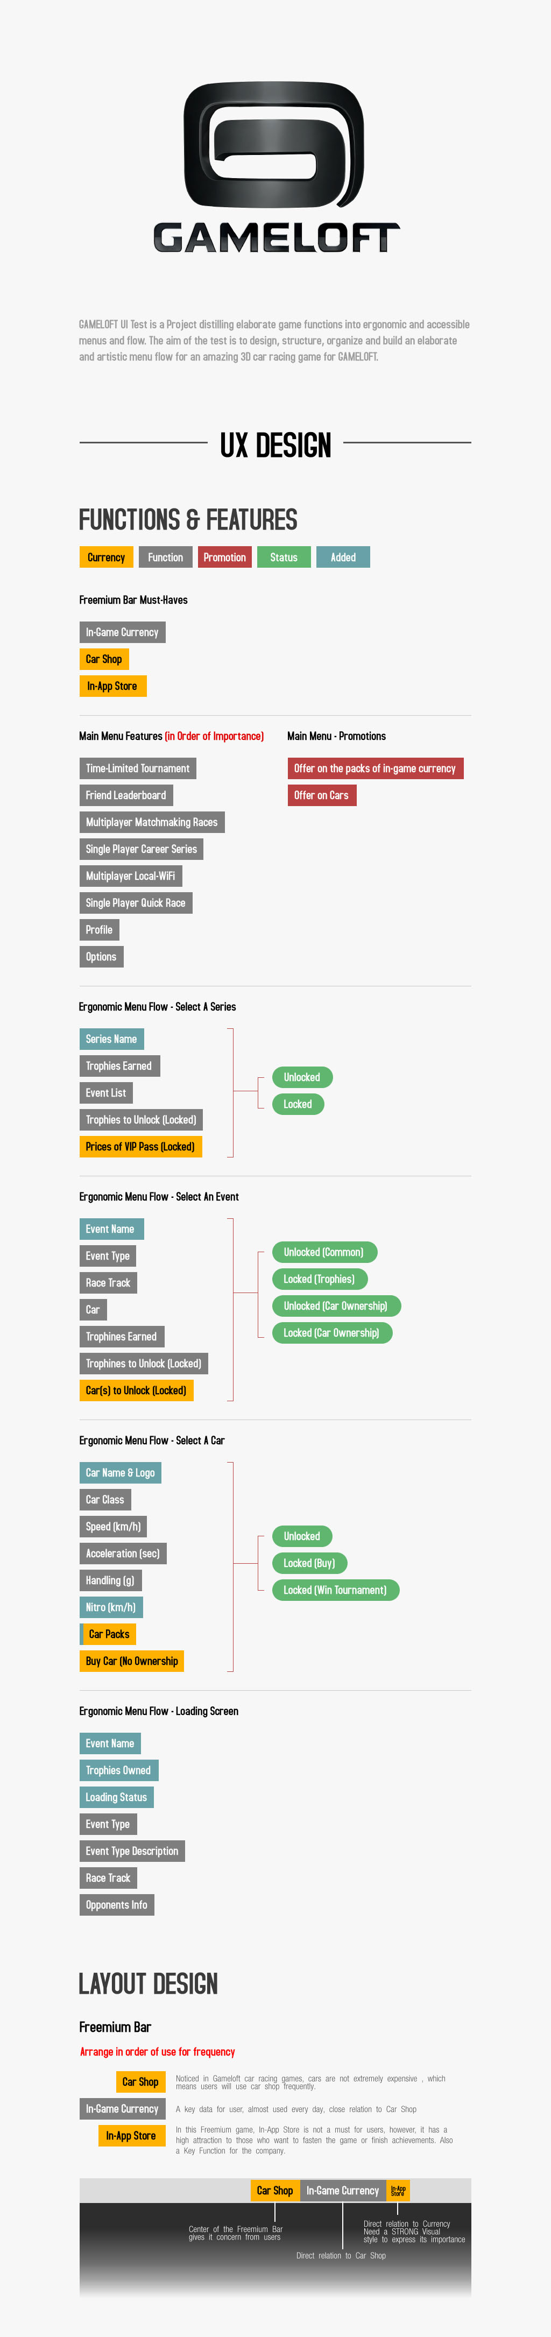Select the Locked (Win Tournament) status pill
Screen dimensions: 551x2337
335,1590
